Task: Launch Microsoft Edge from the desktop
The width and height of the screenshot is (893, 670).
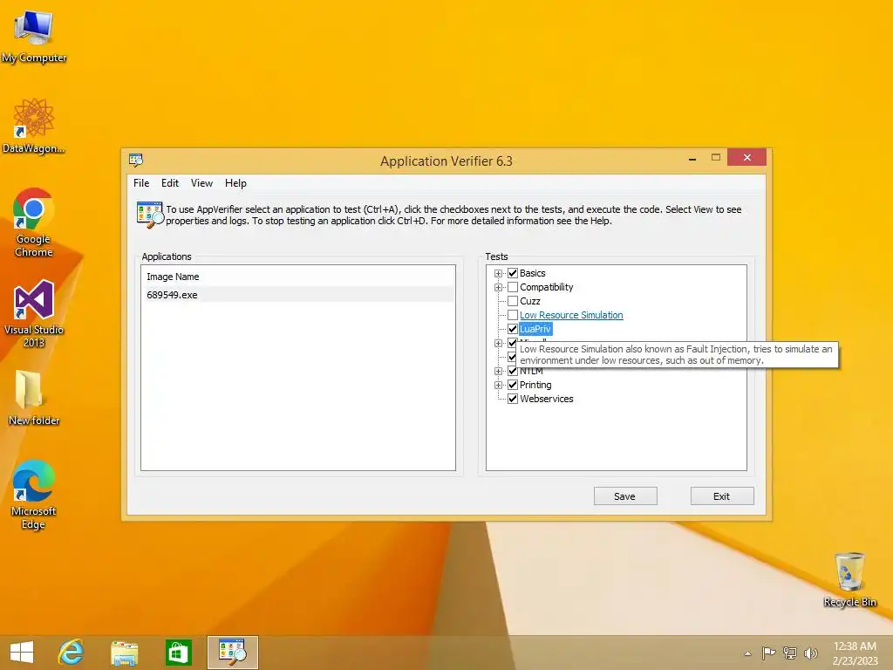Action: (x=34, y=495)
